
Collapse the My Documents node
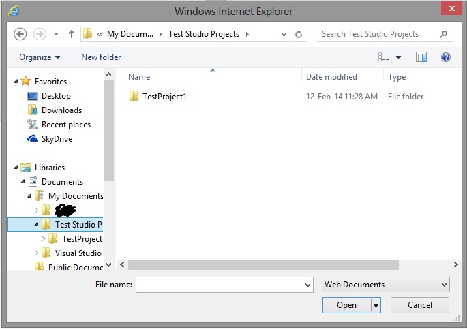coord(29,195)
